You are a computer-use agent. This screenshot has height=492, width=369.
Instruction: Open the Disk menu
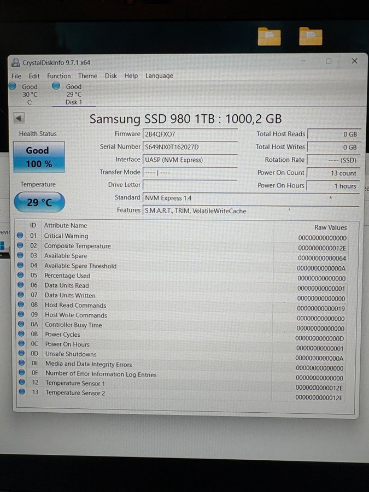tap(111, 76)
